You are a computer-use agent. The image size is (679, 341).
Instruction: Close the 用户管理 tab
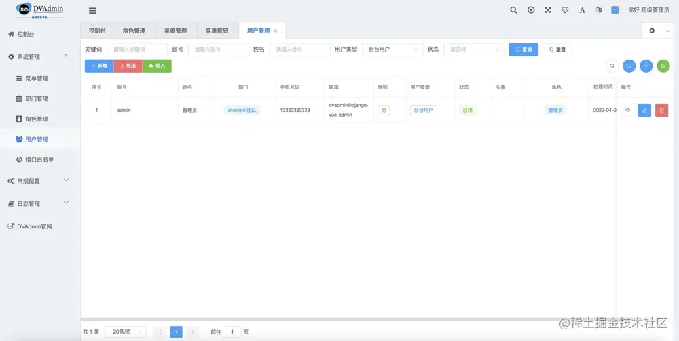point(276,31)
